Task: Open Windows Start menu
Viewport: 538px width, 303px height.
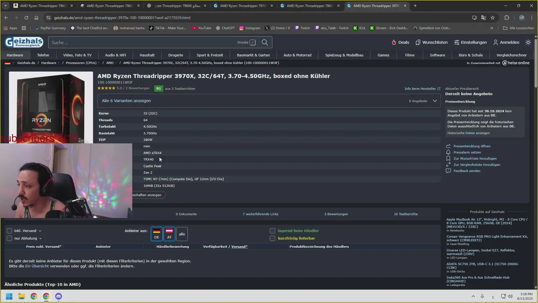Action: point(9,296)
